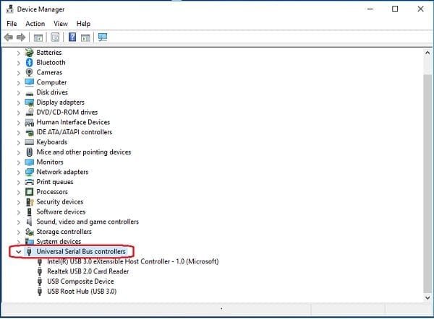Click the Properties toolbar icon
This screenshot has height=319, width=434.
(55, 38)
